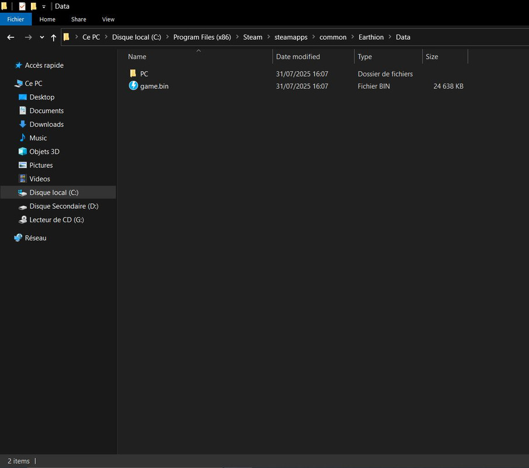Open Videos in the navigation pane
529x468 pixels.
(40, 179)
